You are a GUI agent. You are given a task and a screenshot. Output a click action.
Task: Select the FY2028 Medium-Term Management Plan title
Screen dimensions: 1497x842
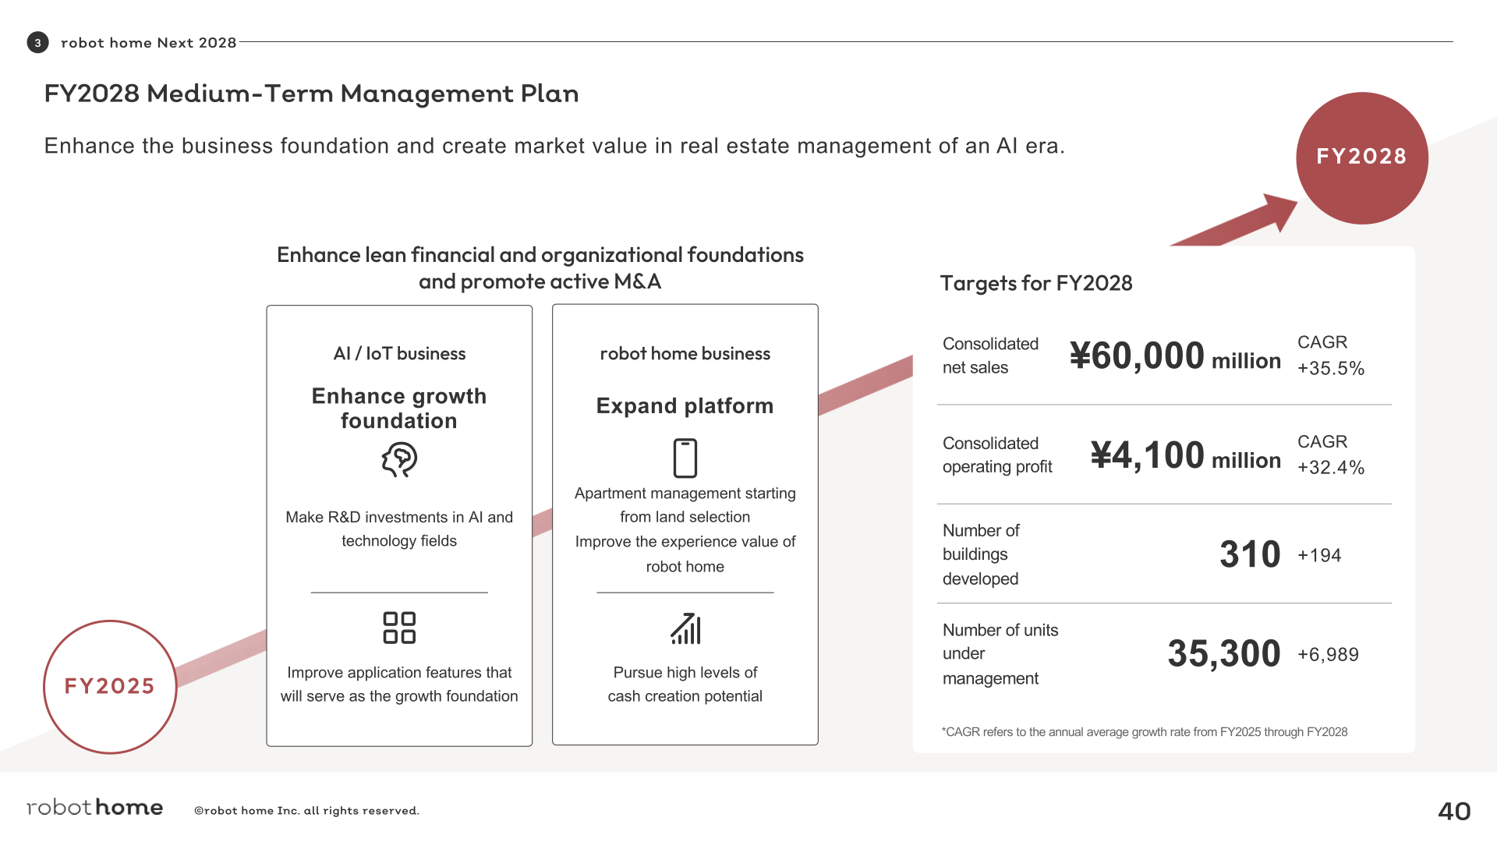click(x=311, y=94)
